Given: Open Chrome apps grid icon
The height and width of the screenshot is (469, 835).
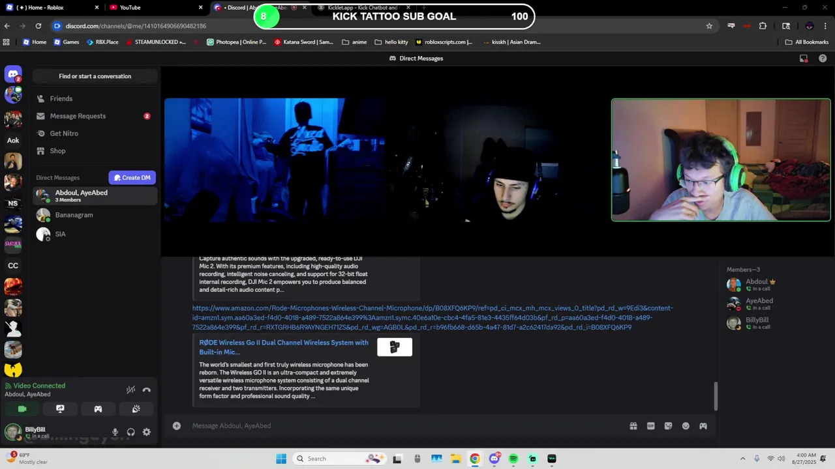Looking at the screenshot, I should [x=7, y=42].
